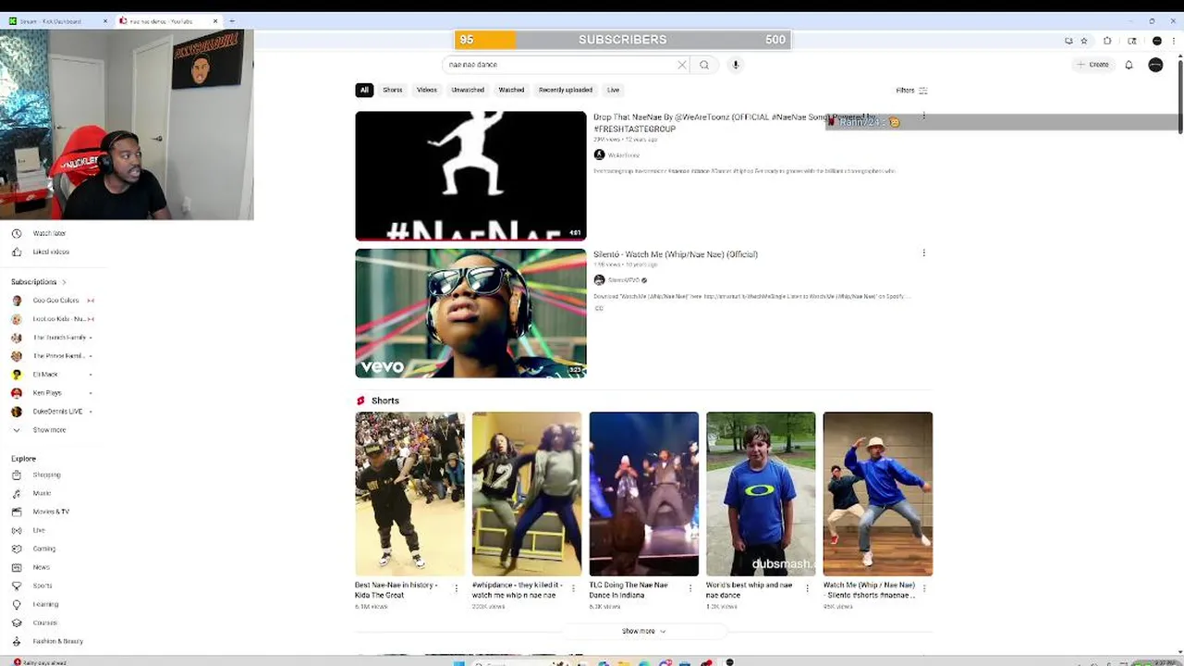Image resolution: width=1184 pixels, height=666 pixels.
Task: Play the Best Nae-Nae in history short
Action: (409, 494)
